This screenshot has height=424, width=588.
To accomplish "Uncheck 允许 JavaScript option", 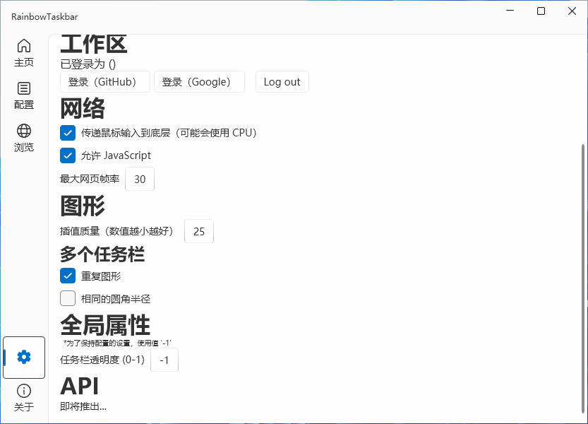I will tap(68, 155).
